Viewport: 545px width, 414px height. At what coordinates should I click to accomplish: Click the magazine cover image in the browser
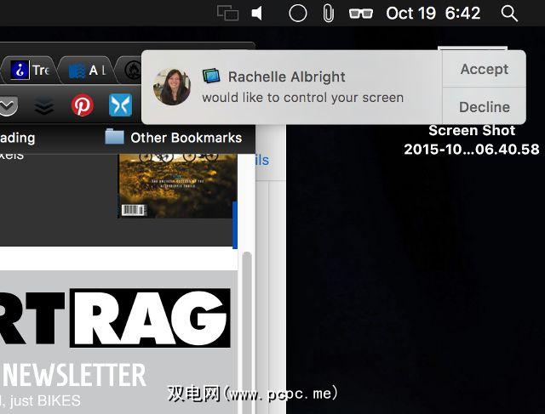click(178, 186)
